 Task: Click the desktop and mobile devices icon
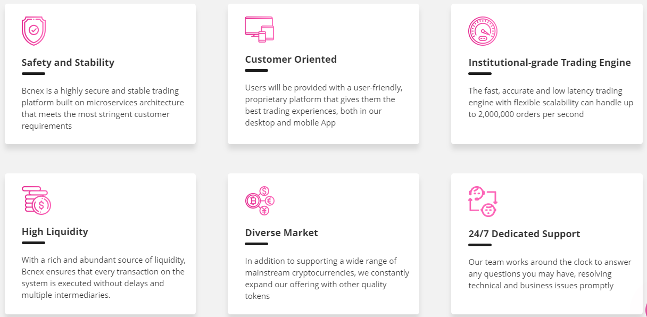tap(259, 29)
